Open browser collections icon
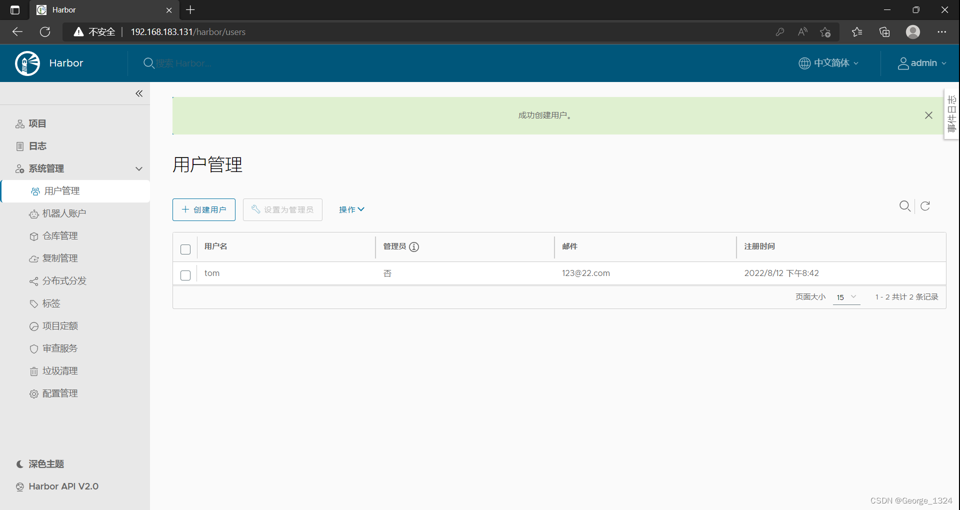 coord(884,32)
